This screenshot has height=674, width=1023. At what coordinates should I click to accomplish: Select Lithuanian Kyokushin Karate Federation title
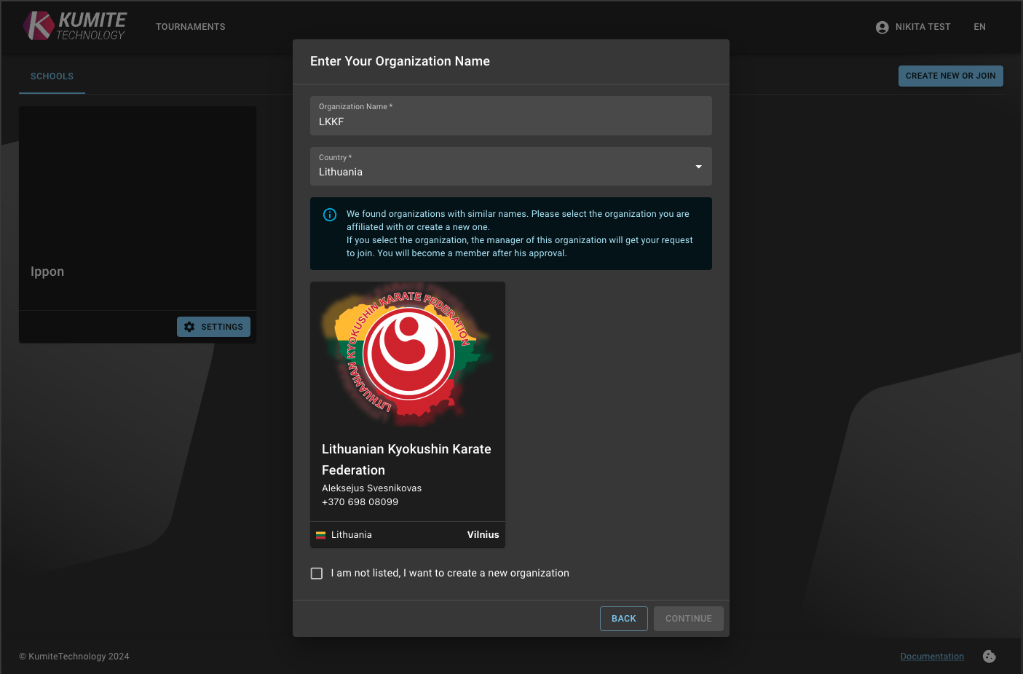(406, 459)
